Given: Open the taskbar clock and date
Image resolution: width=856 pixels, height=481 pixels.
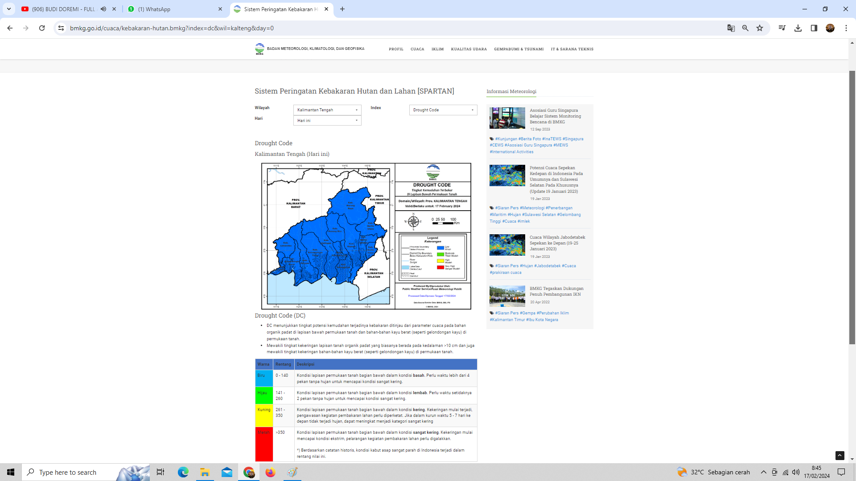Looking at the screenshot, I should [x=817, y=472].
